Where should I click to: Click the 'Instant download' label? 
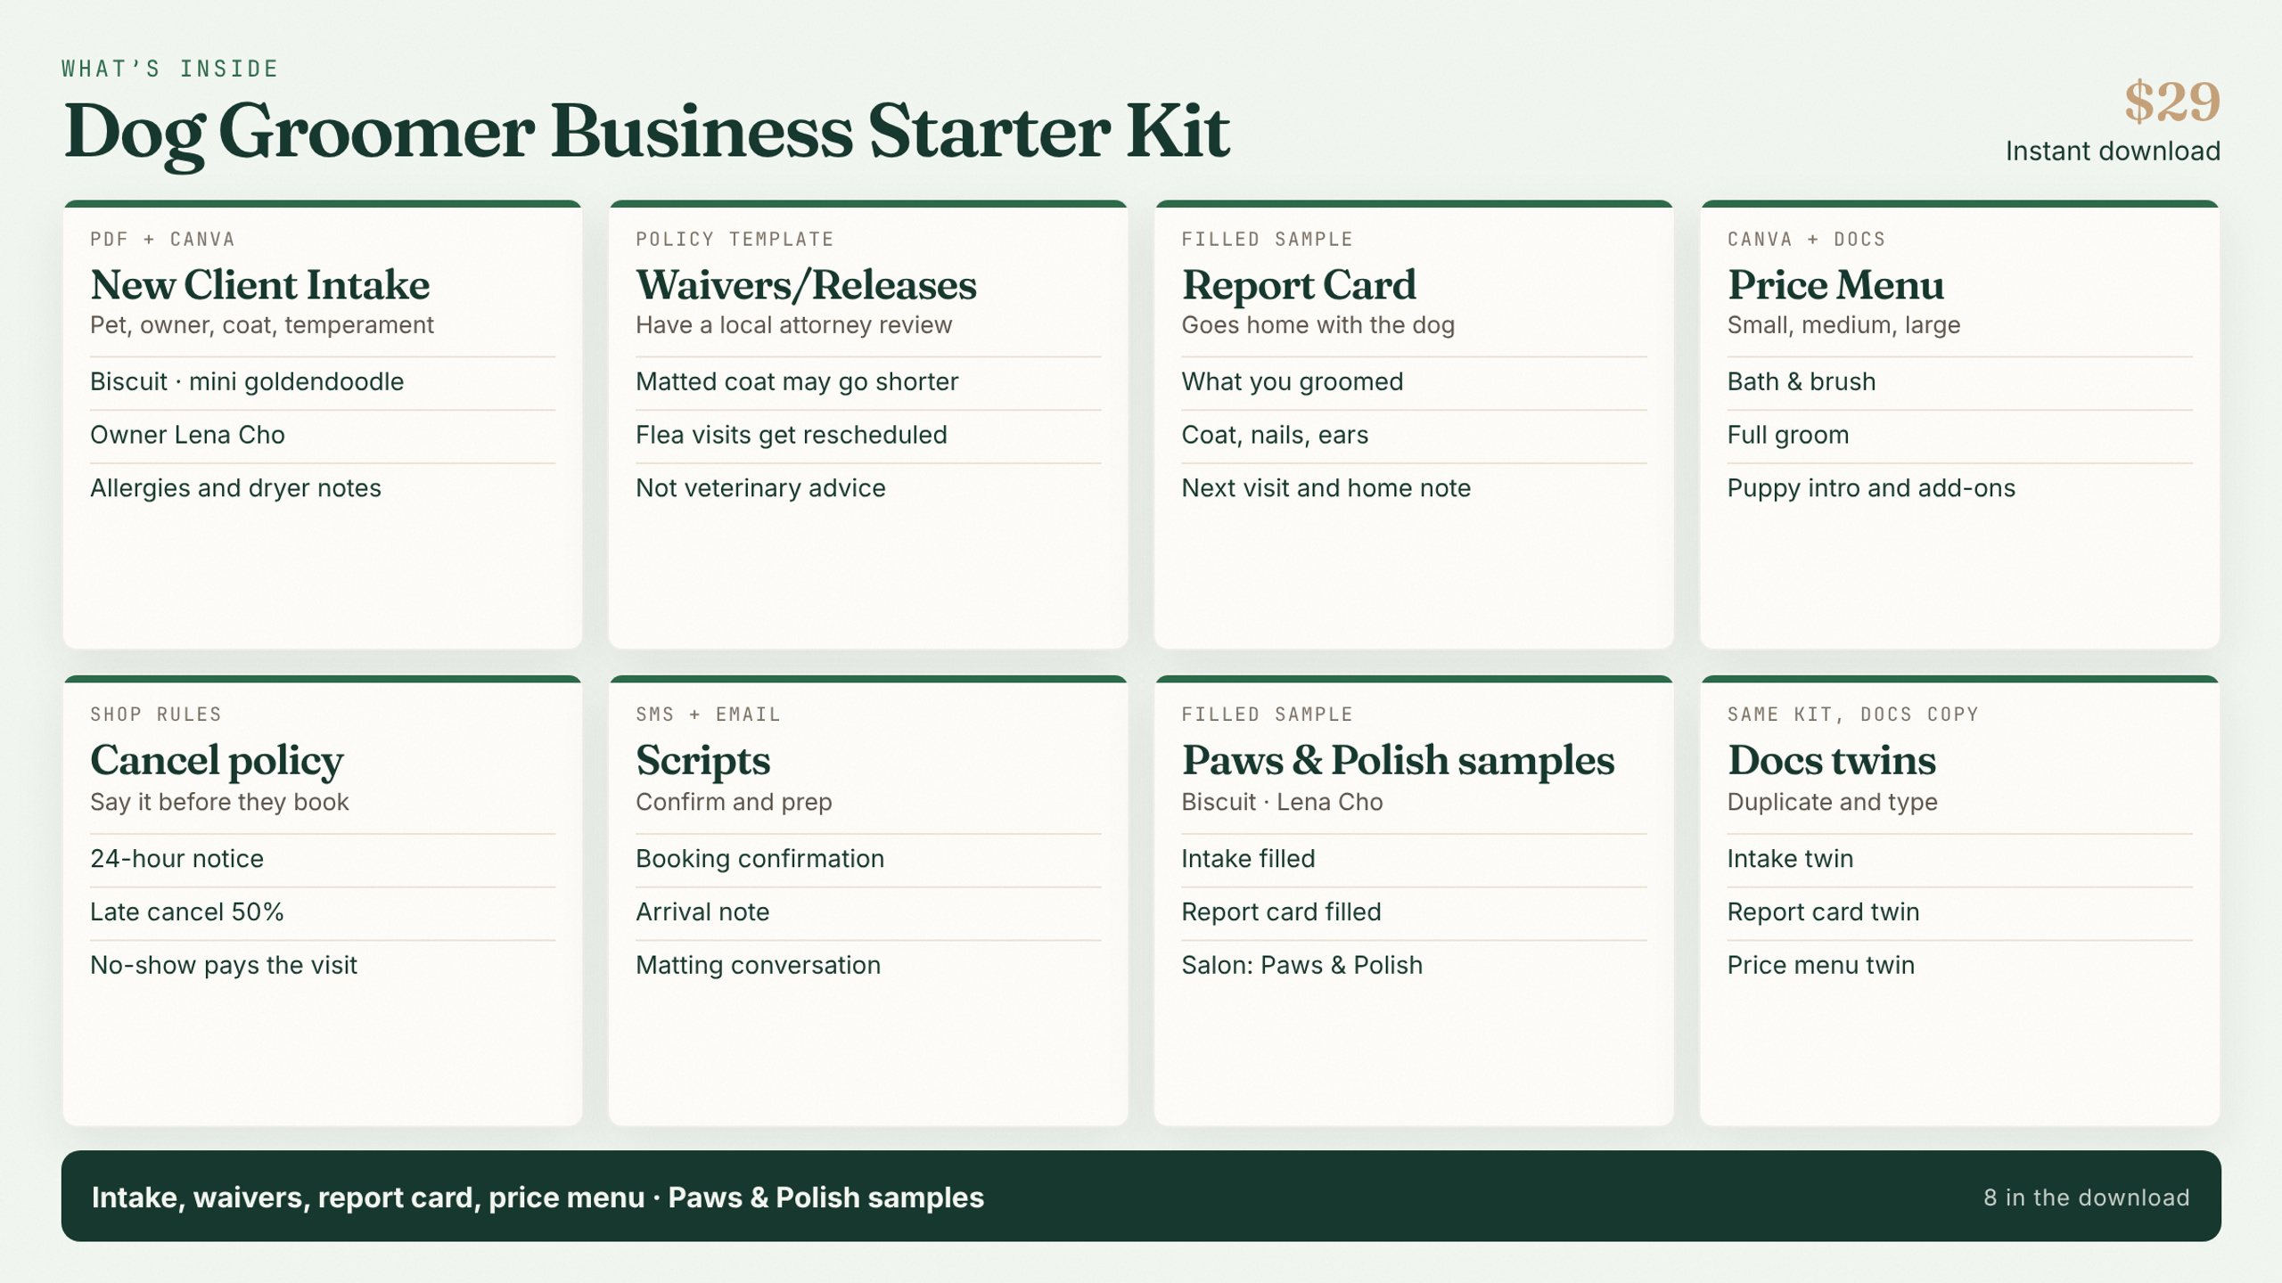(2113, 151)
